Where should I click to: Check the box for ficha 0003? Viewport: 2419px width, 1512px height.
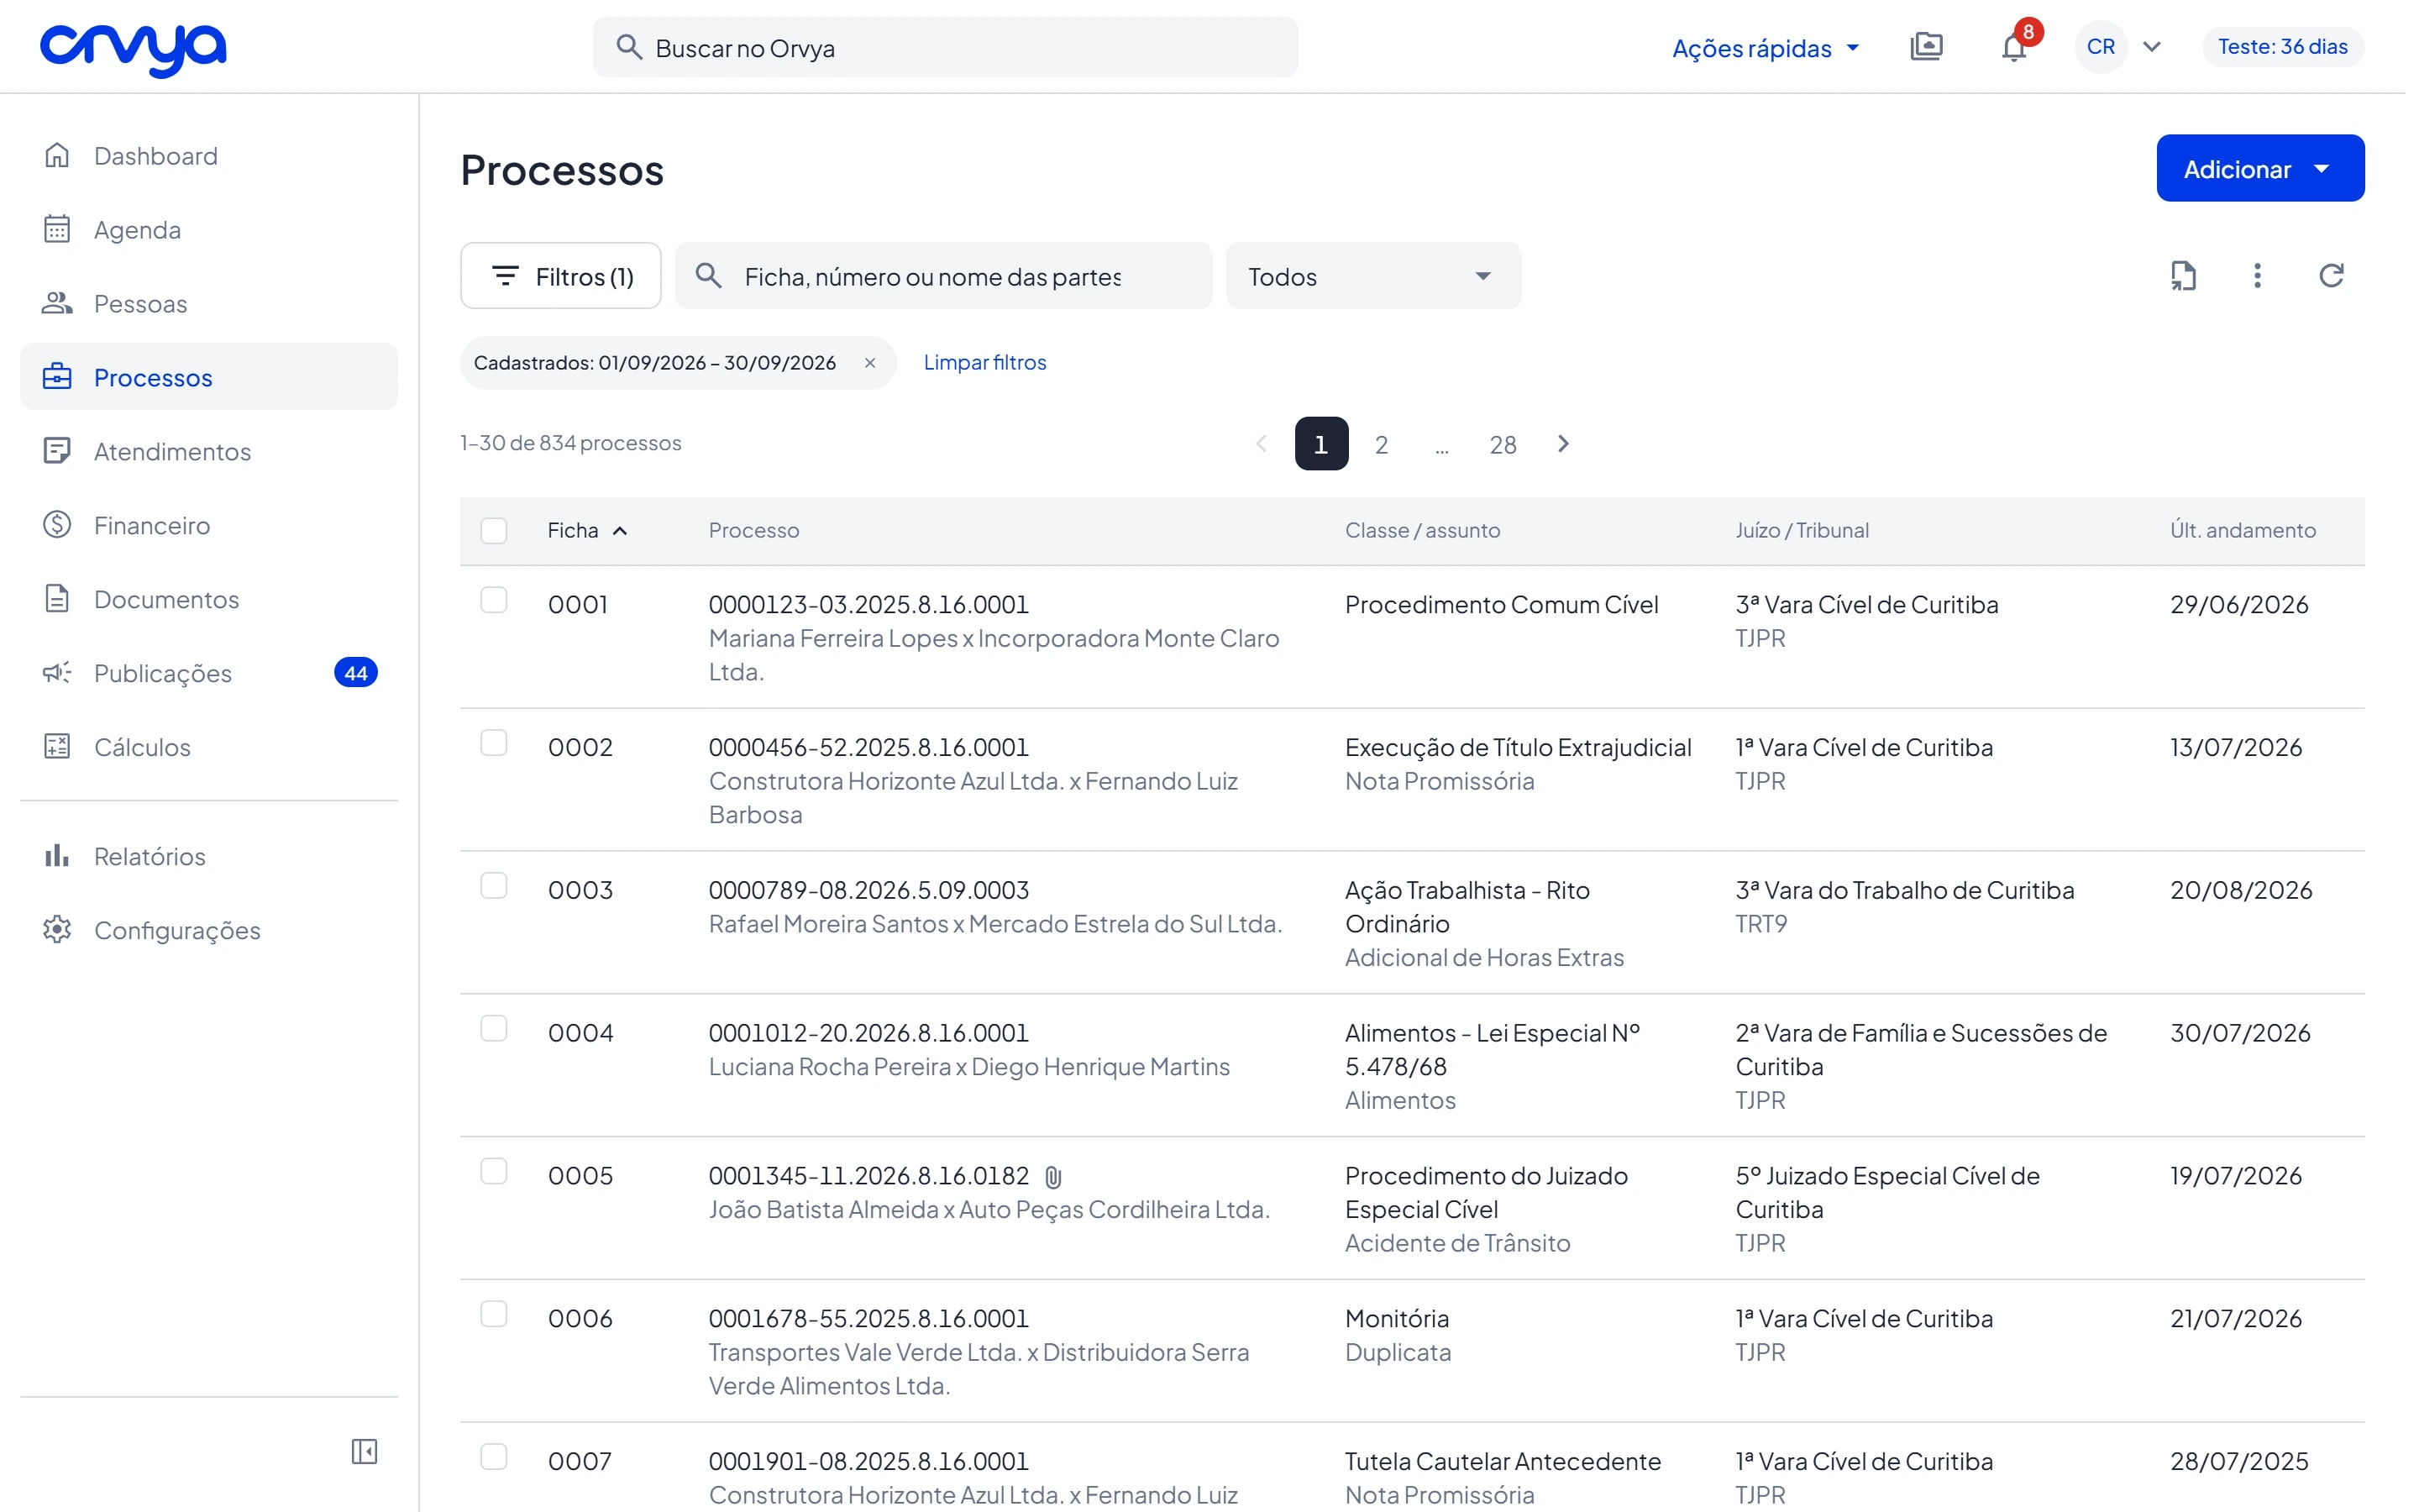pos(494,886)
